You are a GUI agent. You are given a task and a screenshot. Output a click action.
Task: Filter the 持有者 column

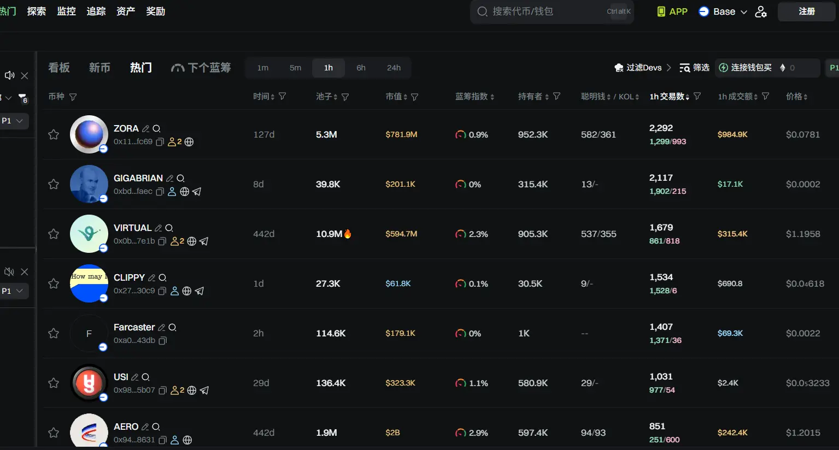click(x=556, y=96)
